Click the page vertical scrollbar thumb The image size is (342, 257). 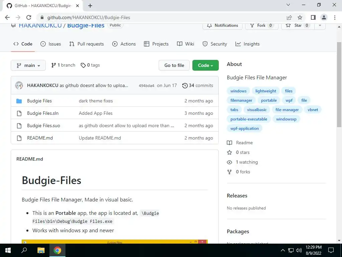(339, 85)
